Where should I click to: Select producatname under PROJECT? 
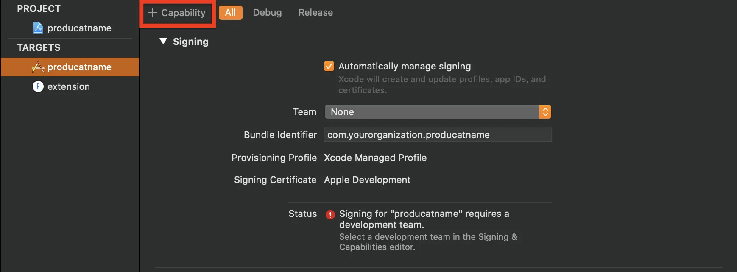coord(79,28)
